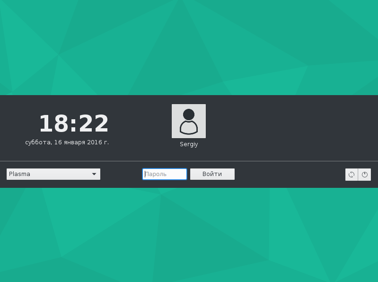This screenshot has width=378, height=282.
Task: Click the year 2016 in the date line
Action: 95,142
